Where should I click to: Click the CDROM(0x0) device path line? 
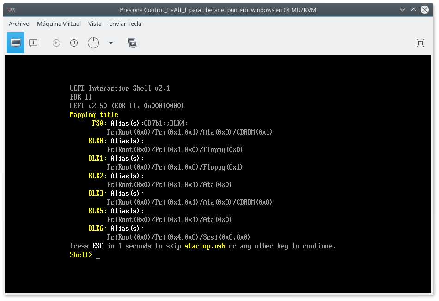[x=189, y=202]
